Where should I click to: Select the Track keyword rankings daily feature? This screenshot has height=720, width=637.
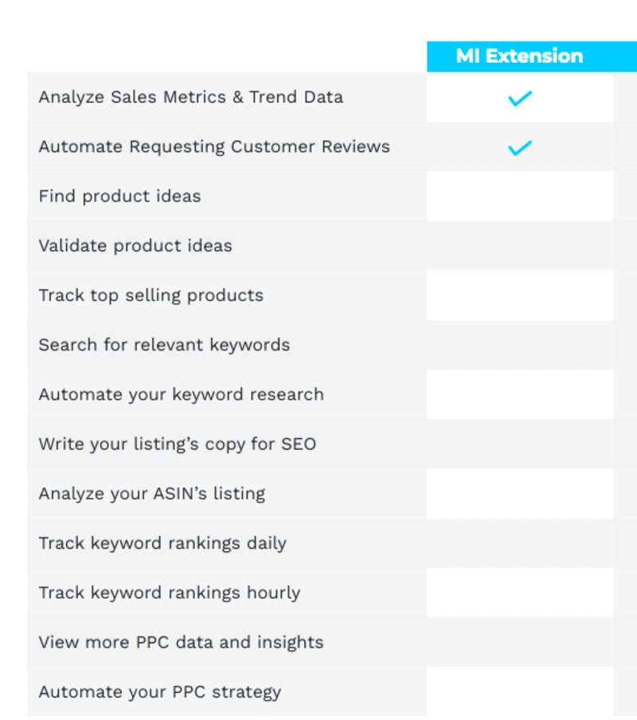point(162,543)
